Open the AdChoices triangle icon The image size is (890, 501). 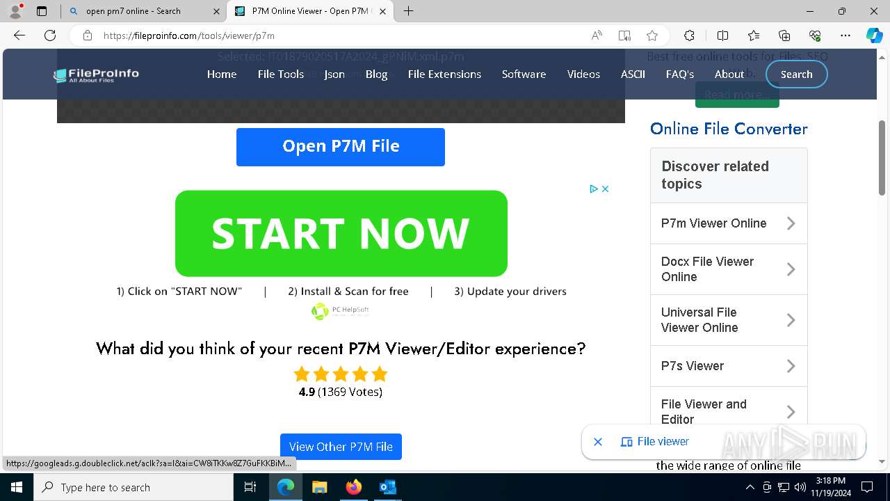point(594,189)
